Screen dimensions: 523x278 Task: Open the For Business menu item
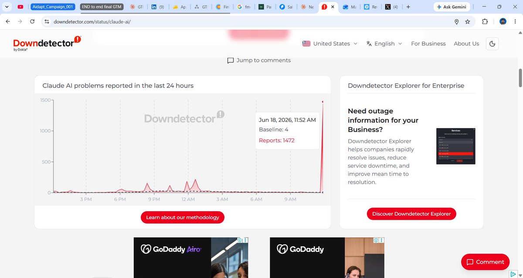[428, 44]
